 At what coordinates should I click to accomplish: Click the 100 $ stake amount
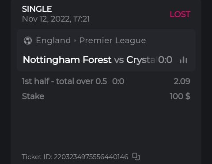pyautogui.click(x=180, y=96)
